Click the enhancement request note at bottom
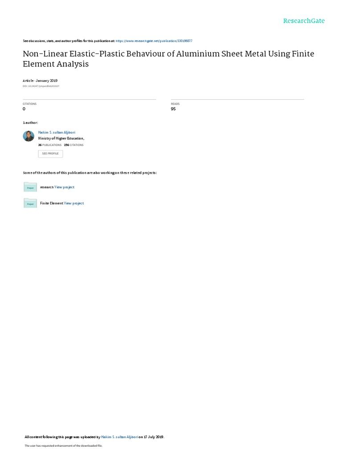This screenshot has width=342, height=456. point(63,445)
